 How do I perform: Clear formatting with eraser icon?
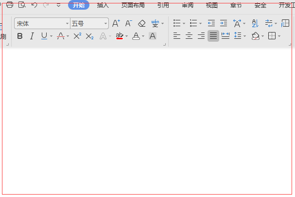coord(141,23)
